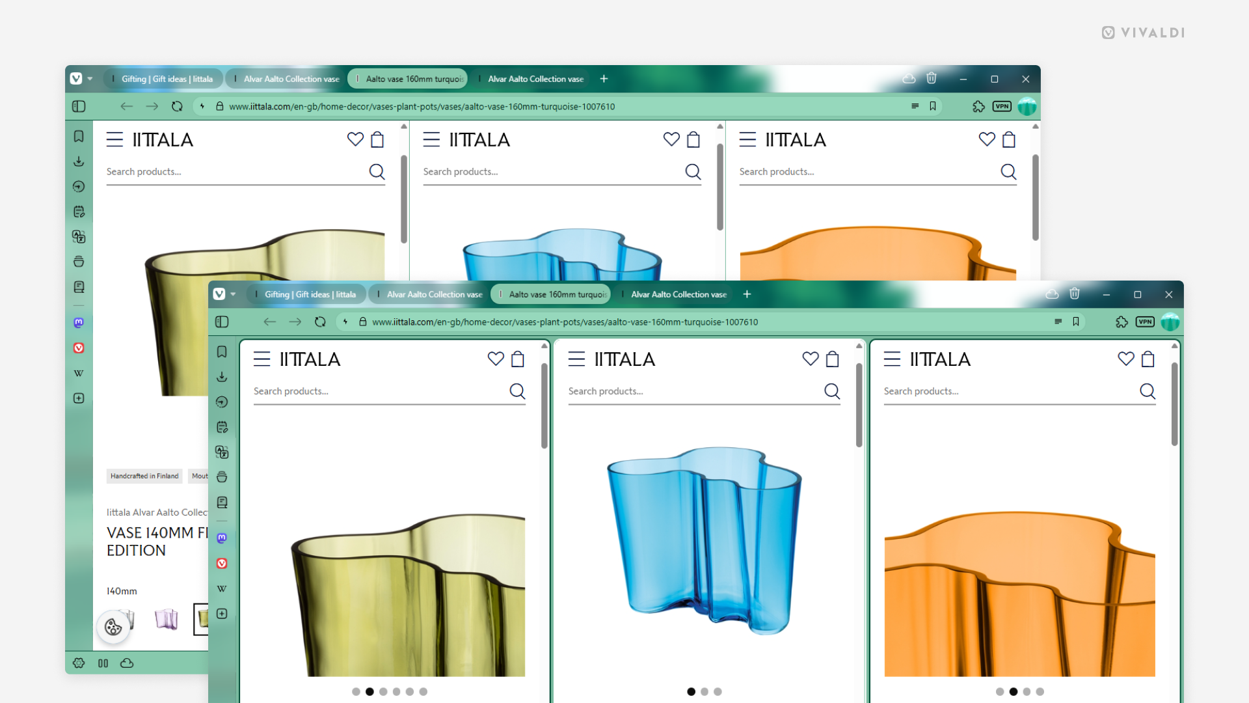
Task: Toggle VPN in front window toolbar
Action: pos(1145,322)
